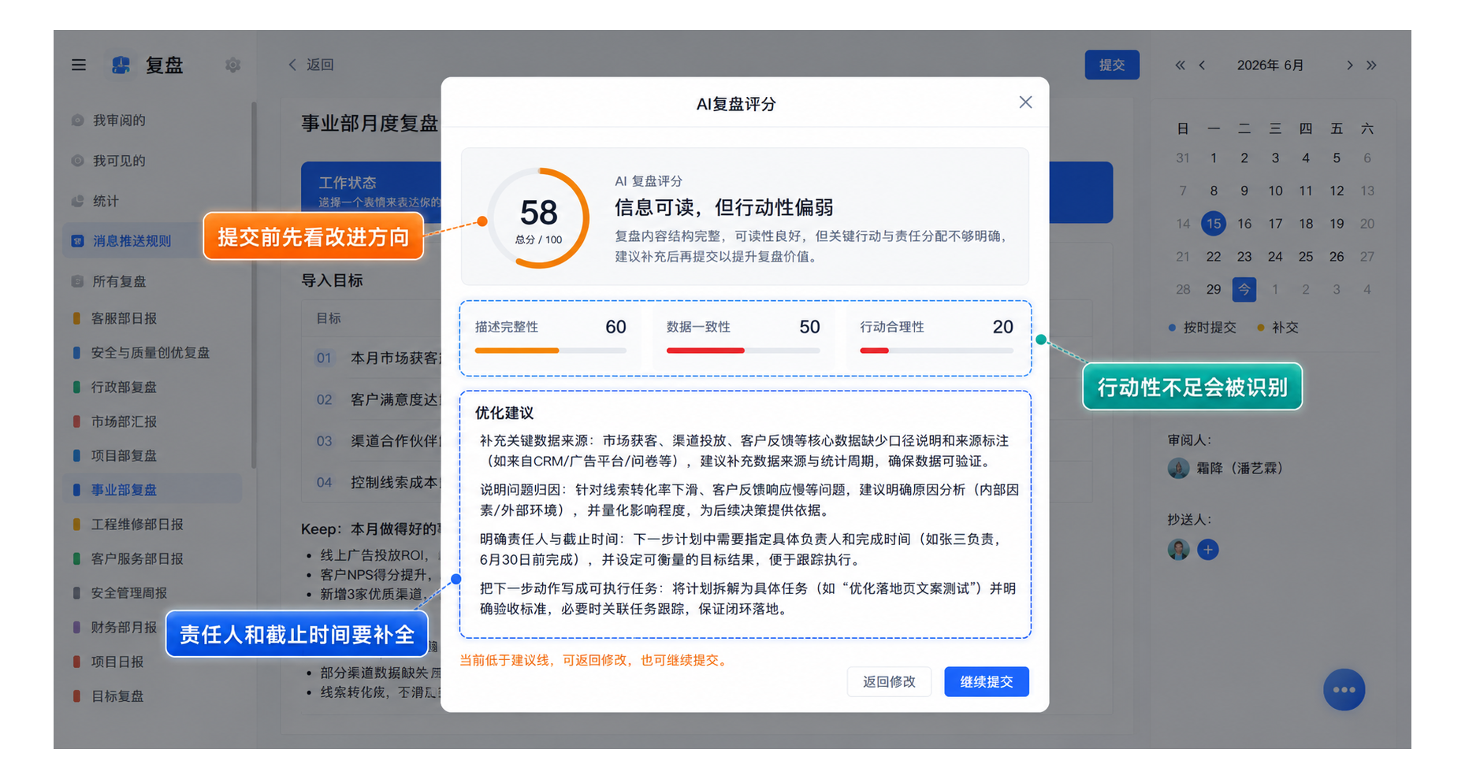Go to the previous month in the calendar
Viewport: 1465px width, 779px height.
[1202, 65]
